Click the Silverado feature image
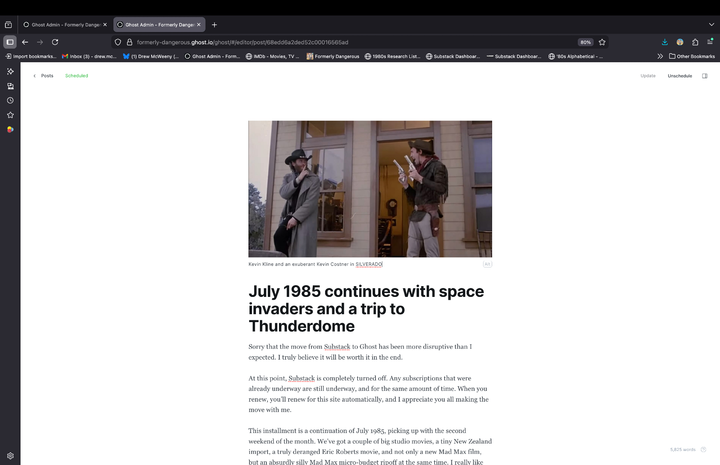 (370, 189)
